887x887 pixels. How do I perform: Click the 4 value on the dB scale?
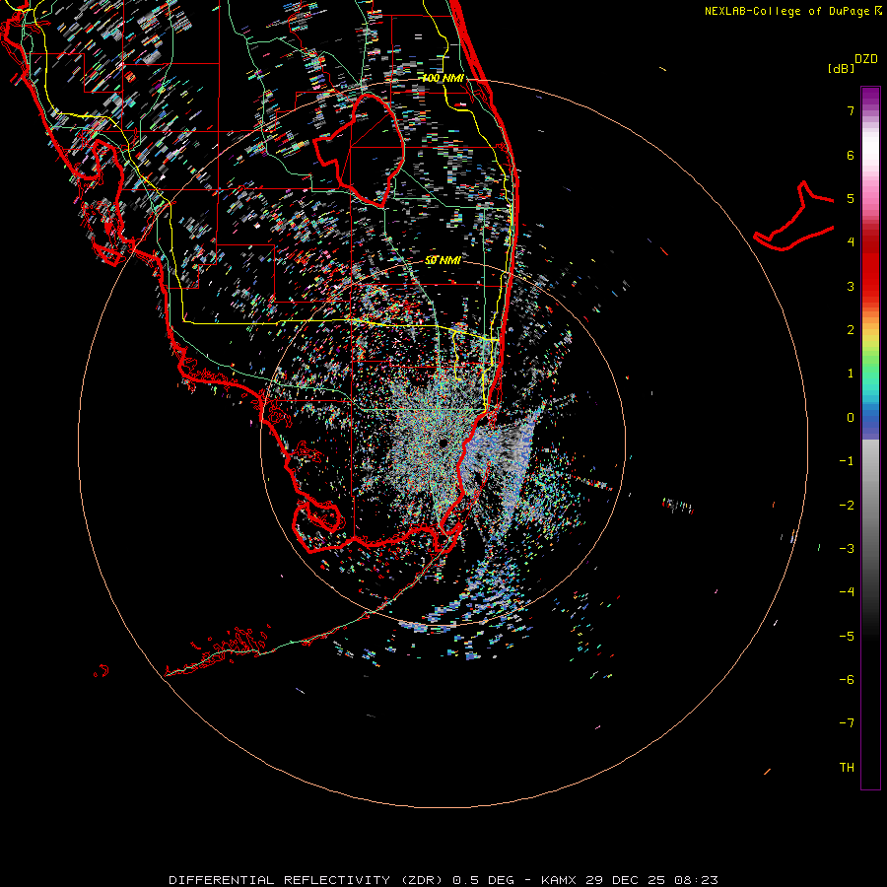[851, 242]
